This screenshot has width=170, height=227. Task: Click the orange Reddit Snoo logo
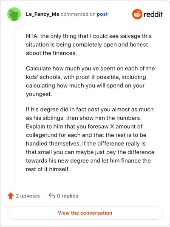click(x=137, y=14)
